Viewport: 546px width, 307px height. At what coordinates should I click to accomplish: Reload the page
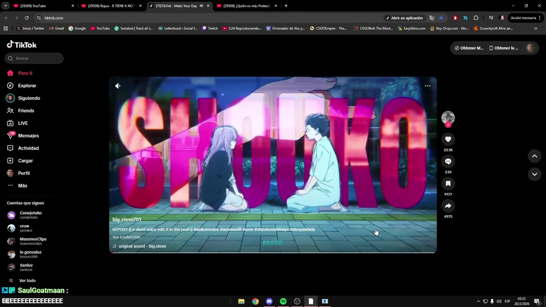(26, 18)
